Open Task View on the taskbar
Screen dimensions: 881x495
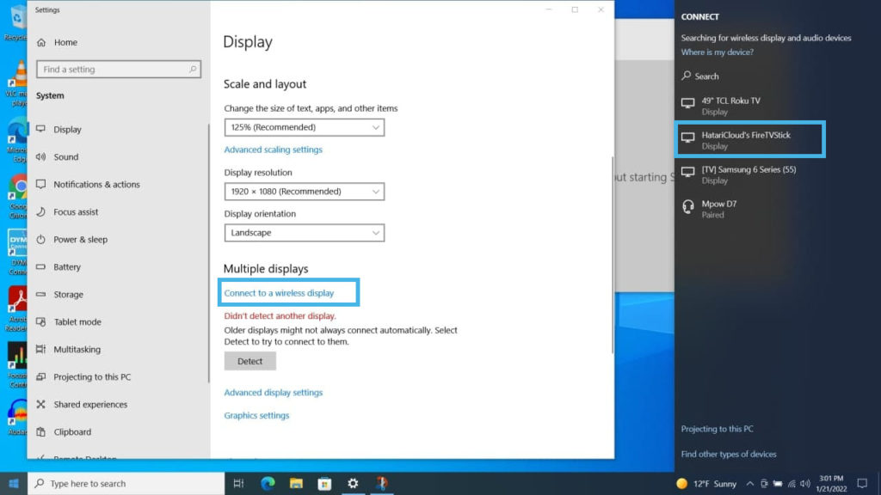coord(238,483)
